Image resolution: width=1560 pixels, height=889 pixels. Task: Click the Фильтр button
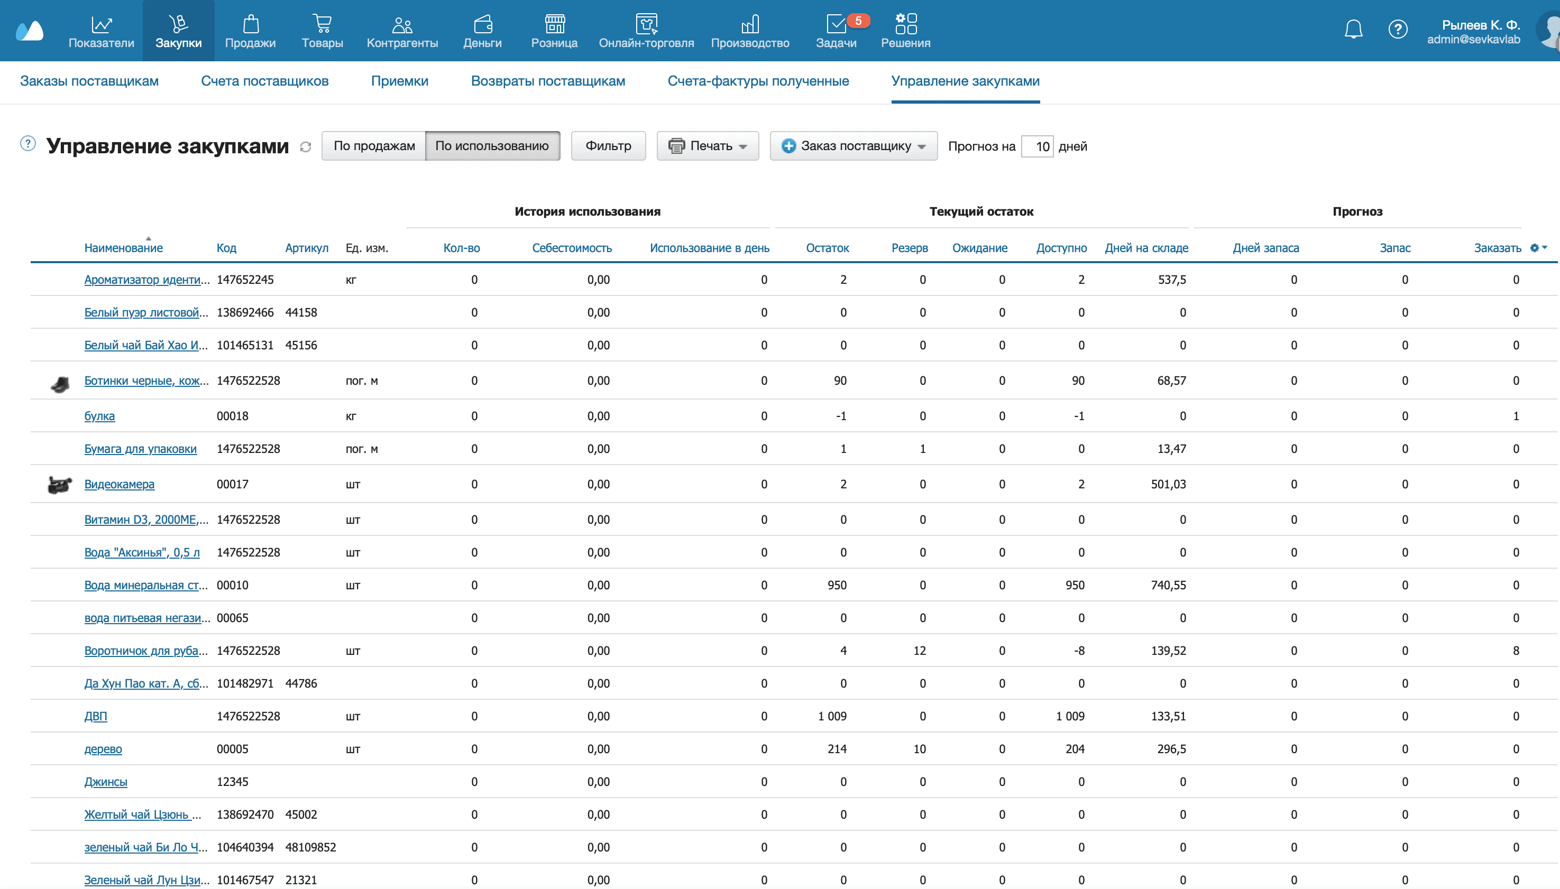pyautogui.click(x=608, y=146)
